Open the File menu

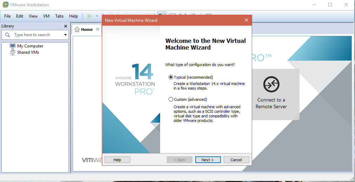[7, 16]
